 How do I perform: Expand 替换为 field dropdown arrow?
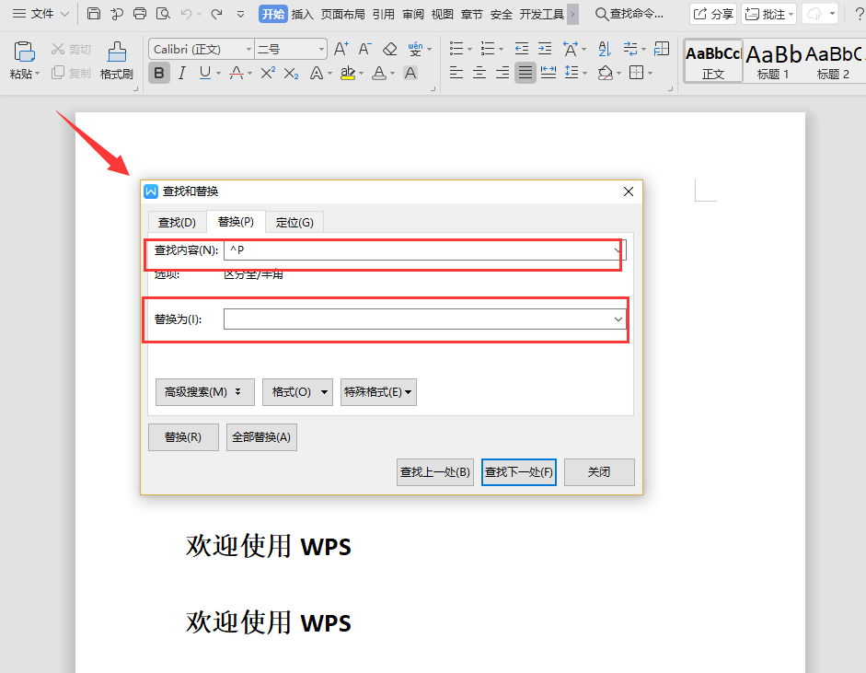point(618,319)
